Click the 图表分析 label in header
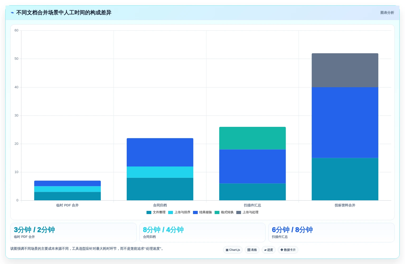The image size is (405, 264). pos(387,13)
